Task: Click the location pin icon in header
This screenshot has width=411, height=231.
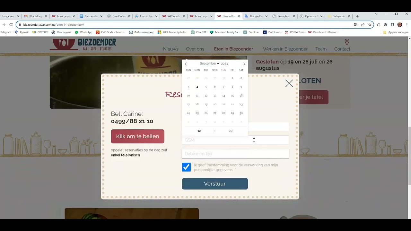Action: (347, 42)
